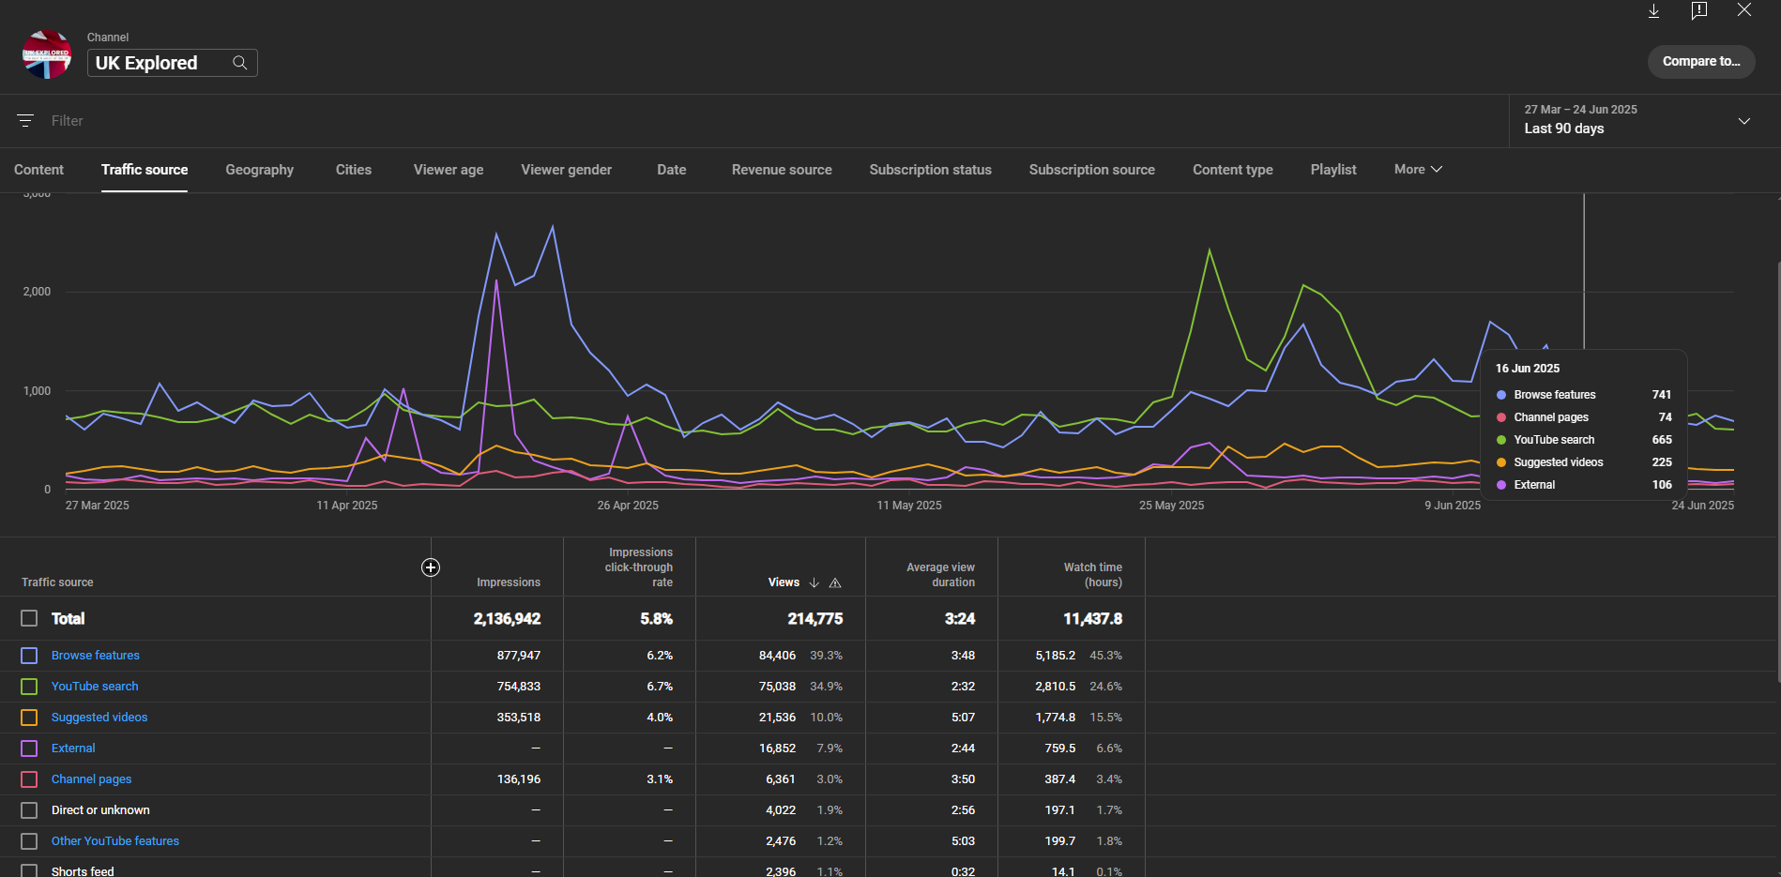Click YouTube search green dot in tooltip
This screenshot has width=1781, height=877.
click(1501, 440)
